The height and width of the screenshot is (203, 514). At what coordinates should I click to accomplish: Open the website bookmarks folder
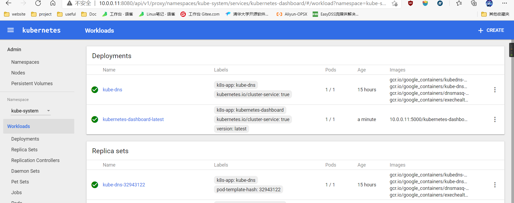coord(15,14)
